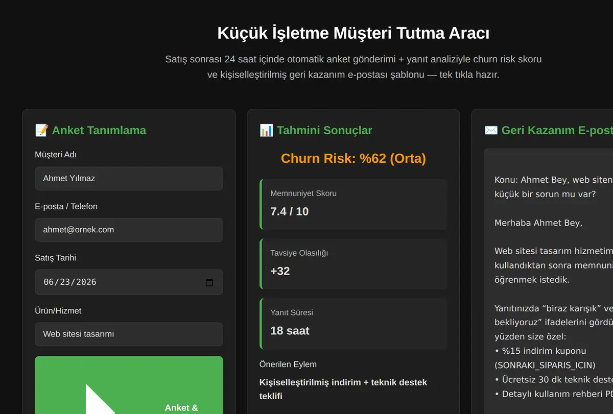Image resolution: width=613 pixels, height=414 pixels.
Task: Click the (SONRAKI_SIPARIS_ICIN) coupon code text
Action: coord(545,366)
